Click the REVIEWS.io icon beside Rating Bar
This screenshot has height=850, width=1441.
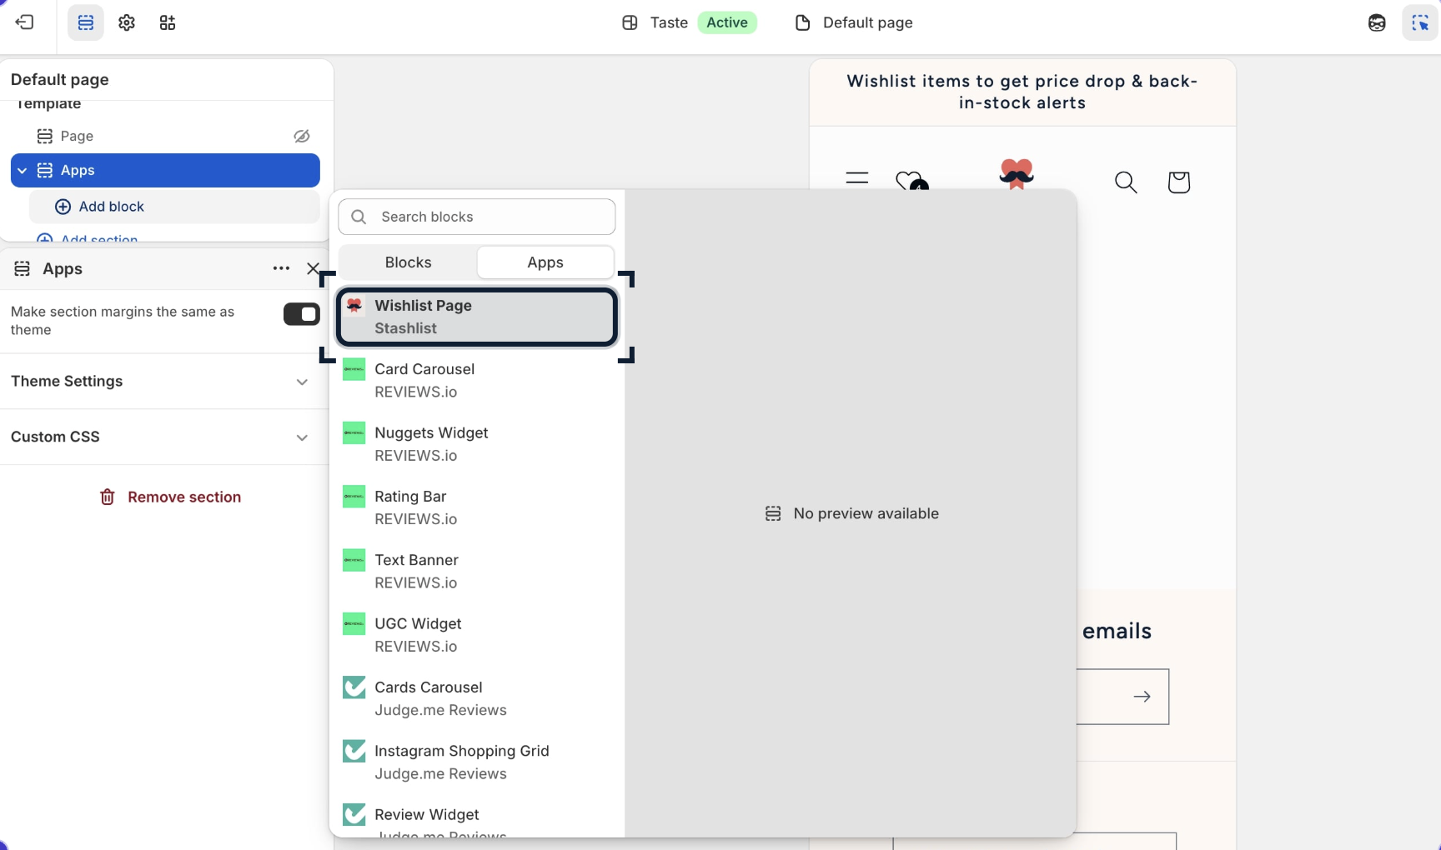pyautogui.click(x=354, y=497)
